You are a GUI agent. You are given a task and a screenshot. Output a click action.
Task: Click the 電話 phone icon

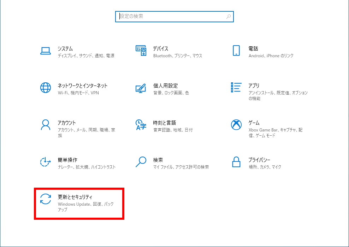coord(236,51)
